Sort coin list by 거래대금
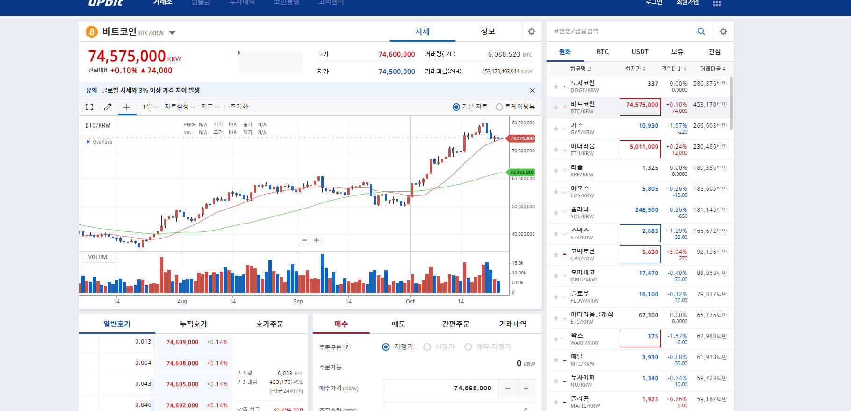 713,69
